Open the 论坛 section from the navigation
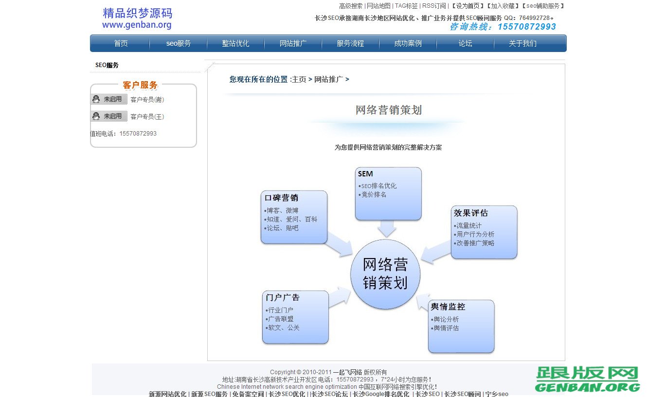 [465, 43]
